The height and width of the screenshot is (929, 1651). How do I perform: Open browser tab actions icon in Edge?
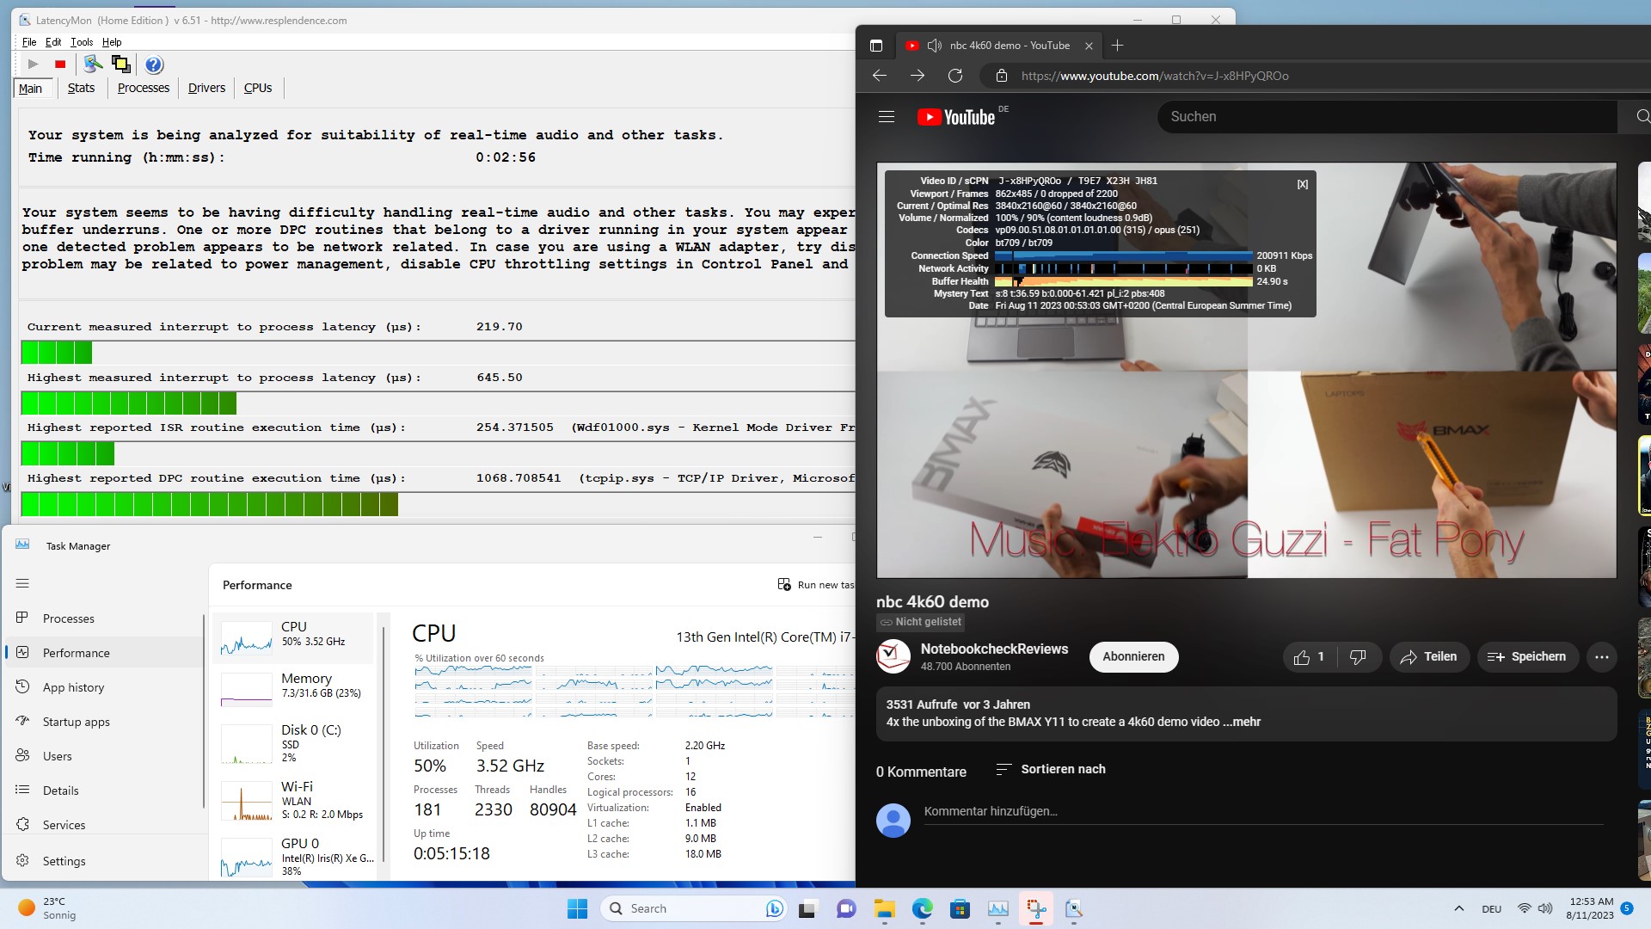coord(876,46)
